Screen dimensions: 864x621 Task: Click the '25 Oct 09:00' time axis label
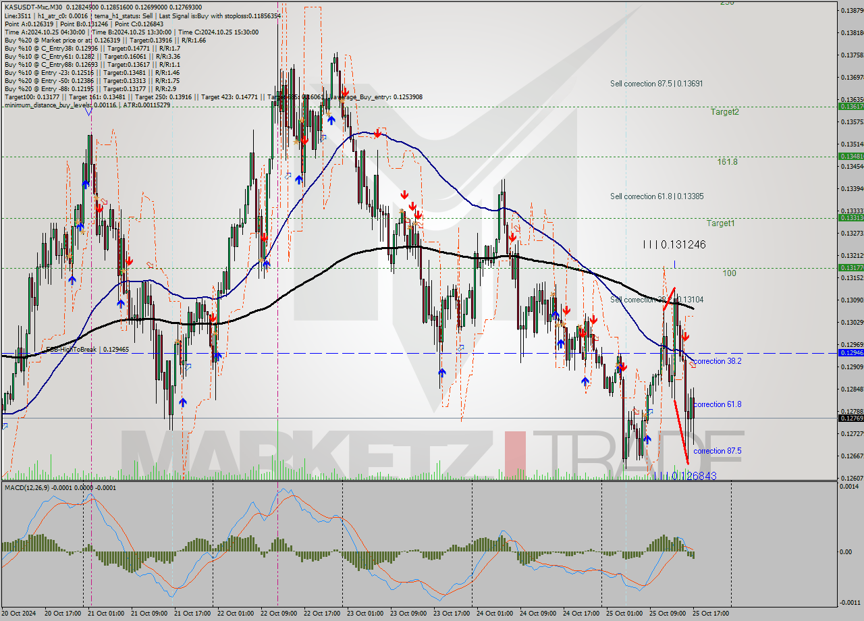coord(668,614)
